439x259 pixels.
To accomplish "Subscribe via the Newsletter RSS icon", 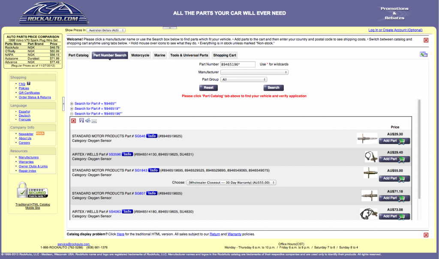I will [x=40, y=133].
